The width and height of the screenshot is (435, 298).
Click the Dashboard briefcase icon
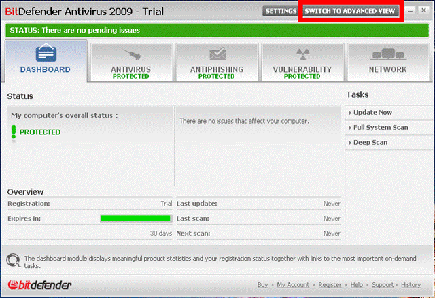[x=45, y=54]
